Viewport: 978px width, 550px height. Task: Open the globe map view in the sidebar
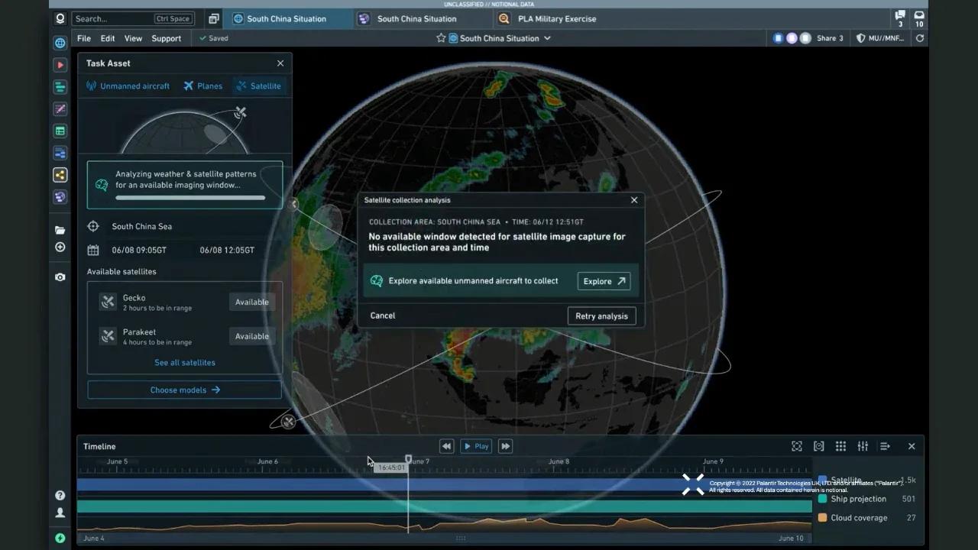[60, 43]
